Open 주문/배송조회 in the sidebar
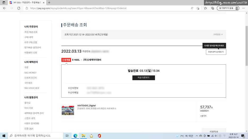 31,32
